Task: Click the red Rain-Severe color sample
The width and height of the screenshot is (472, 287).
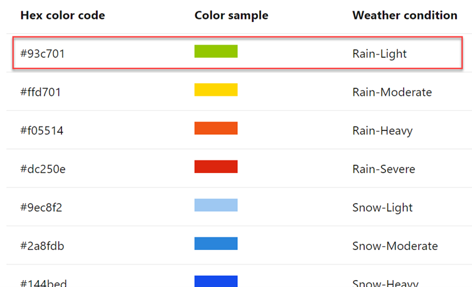Action: pyautogui.click(x=216, y=167)
